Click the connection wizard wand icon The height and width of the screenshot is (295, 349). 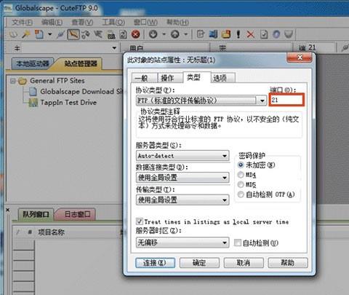pos(26,34)
